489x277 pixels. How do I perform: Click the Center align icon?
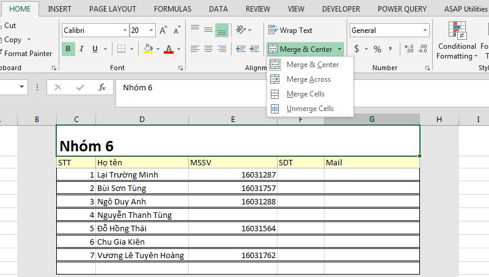pyautogui.click(x=208, y=49)
